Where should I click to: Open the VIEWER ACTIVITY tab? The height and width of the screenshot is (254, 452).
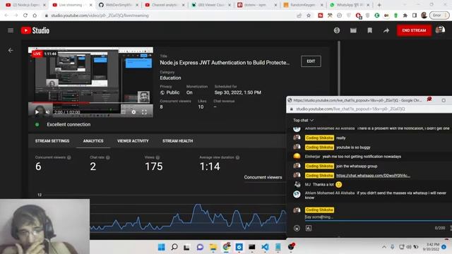pos(133,141)
